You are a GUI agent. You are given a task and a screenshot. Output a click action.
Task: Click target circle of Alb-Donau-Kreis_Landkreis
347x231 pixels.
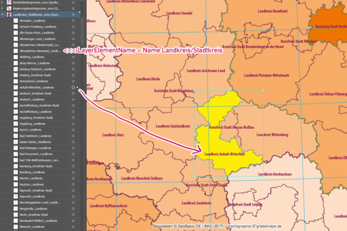pyautogui.click(x=73, y=33)
